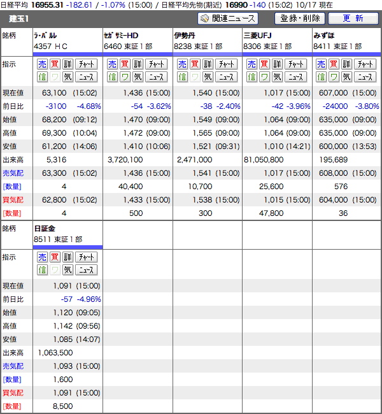Click the 気 quote button for 三菱UFJ

pyautogui.click(x=277, y=77)
